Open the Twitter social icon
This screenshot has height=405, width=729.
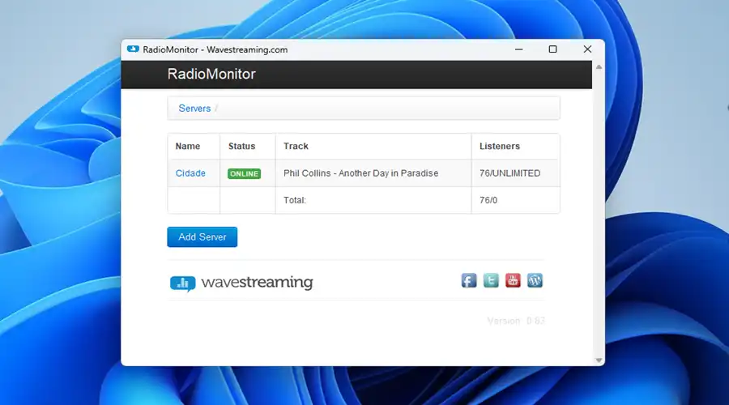point(491,280)
